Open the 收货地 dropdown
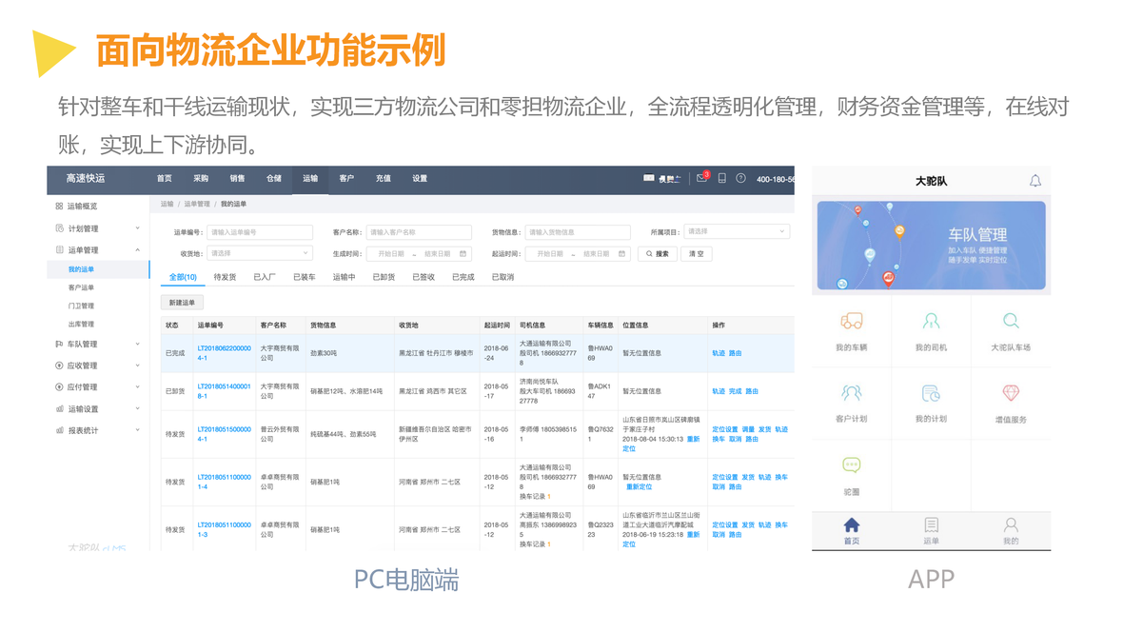This screenshot has width=1123, height=632. 259,254
